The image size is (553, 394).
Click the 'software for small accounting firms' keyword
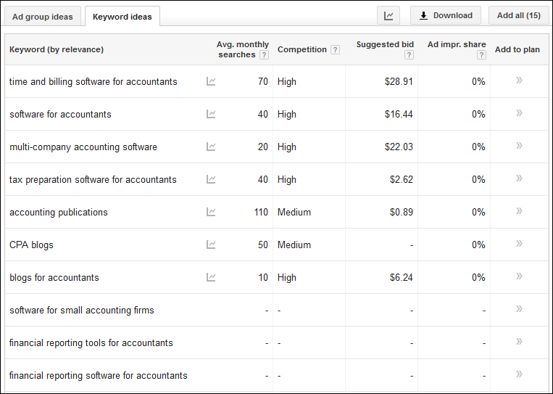(x=82, y=310)
